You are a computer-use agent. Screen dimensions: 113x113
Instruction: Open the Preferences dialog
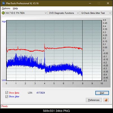94,100
